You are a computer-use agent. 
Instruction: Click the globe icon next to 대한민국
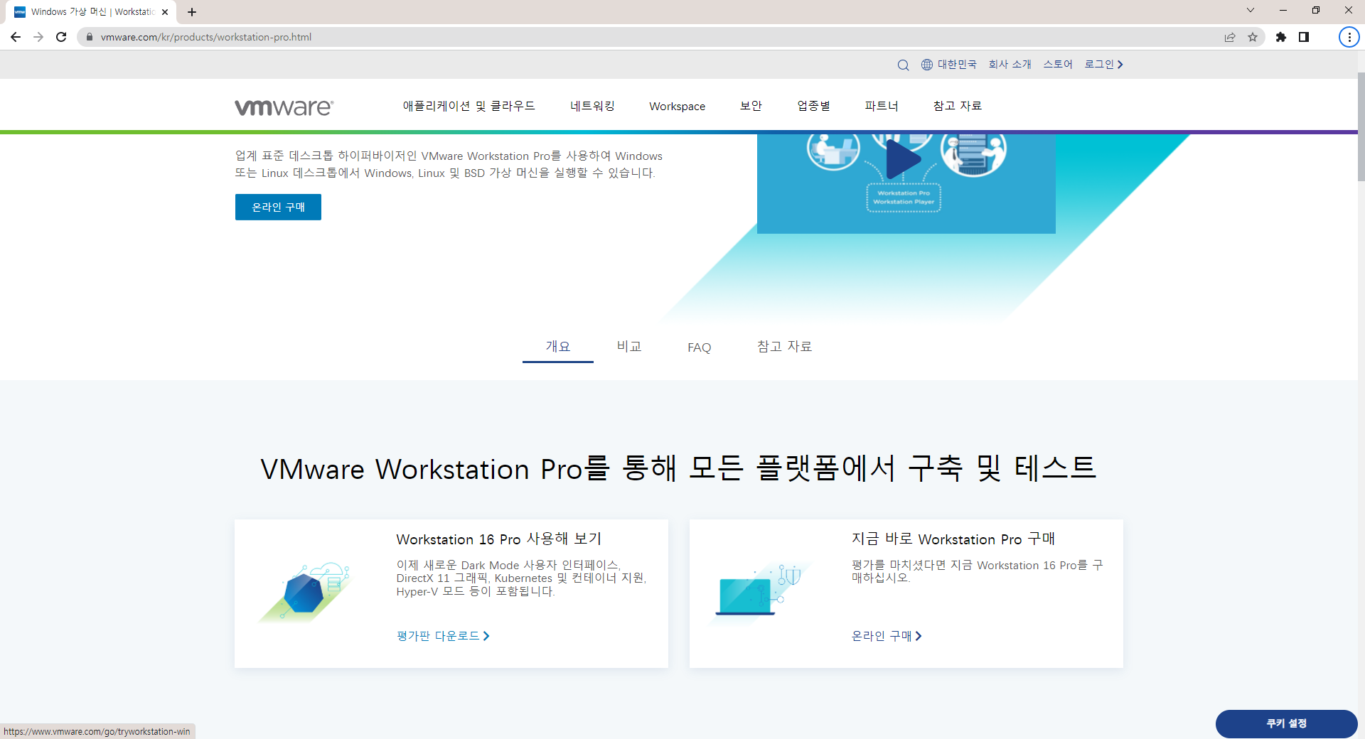point(927,65)
